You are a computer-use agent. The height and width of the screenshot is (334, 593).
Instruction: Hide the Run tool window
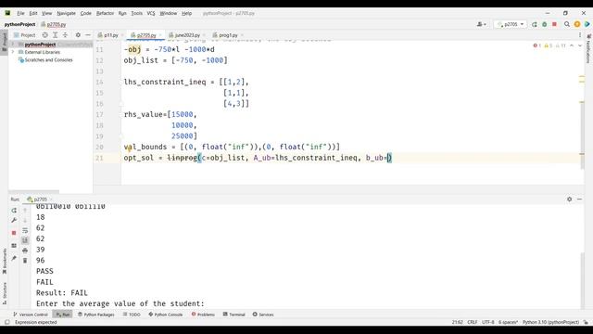[579, 199]
